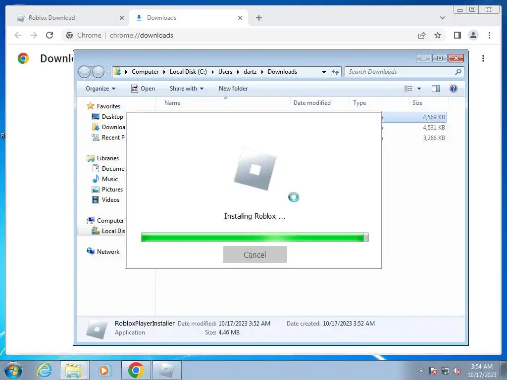The height and width of the screenshot is (380, 507).
Task: Select Local Disk (C:) breadcrumb
Action: [188, 72]
